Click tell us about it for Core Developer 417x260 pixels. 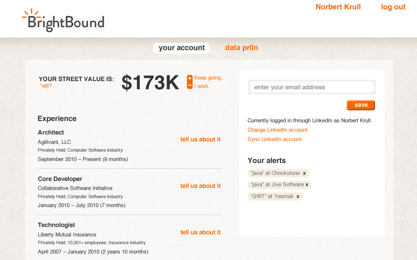[200, 186]
